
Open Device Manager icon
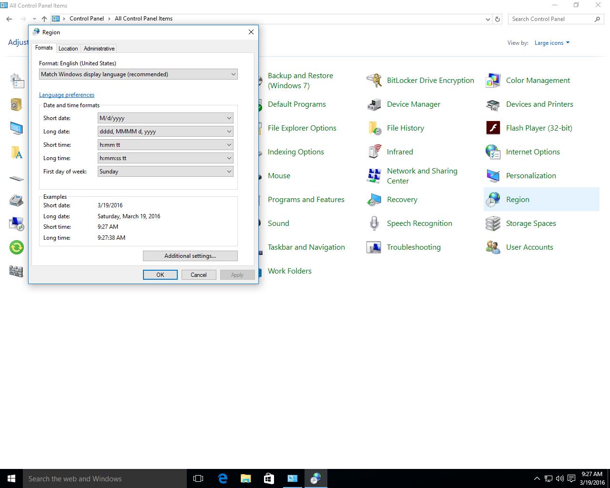tap(374, 104)
